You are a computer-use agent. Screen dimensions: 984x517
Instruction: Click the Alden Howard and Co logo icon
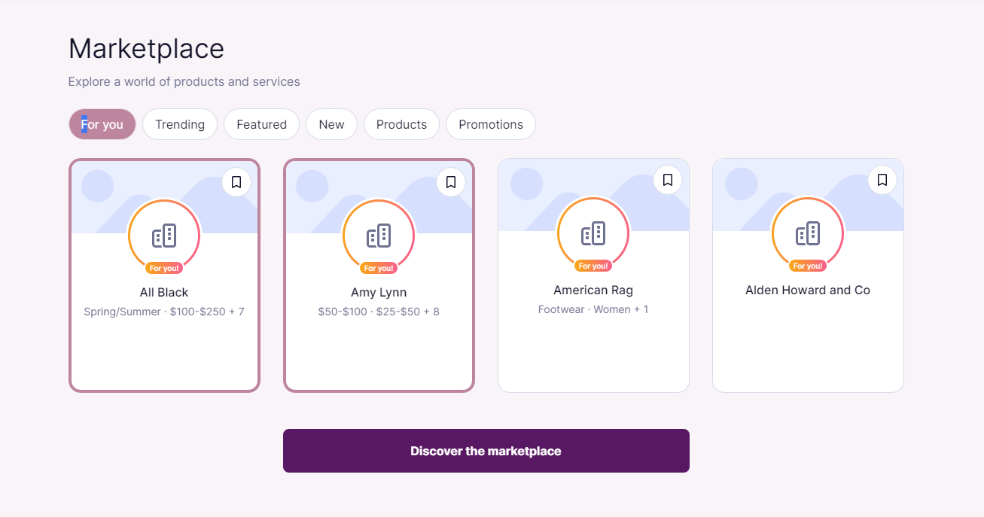(808, 232)
